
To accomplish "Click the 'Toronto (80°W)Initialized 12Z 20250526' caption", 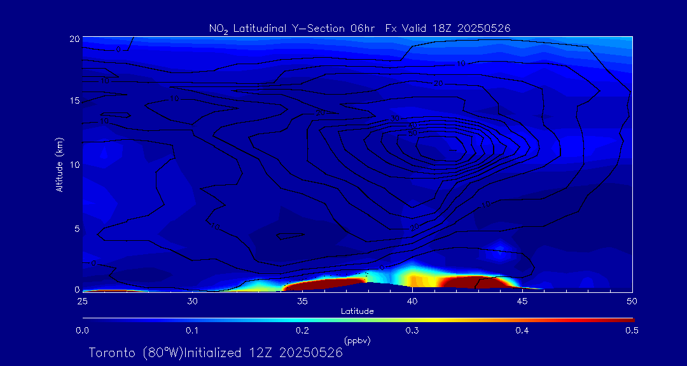I will (x=216, y=353).
